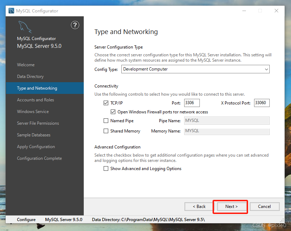Viewport: 291px width, 231px height.
Task: Click the window resize grip
Action: coord(282,220)
